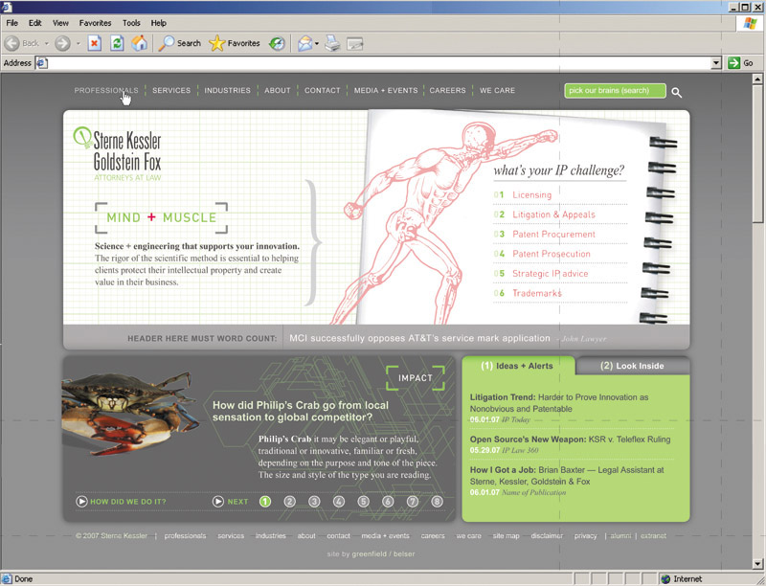Open the View menu
Viewport: 766px width, 586px height.
point(60,23)
